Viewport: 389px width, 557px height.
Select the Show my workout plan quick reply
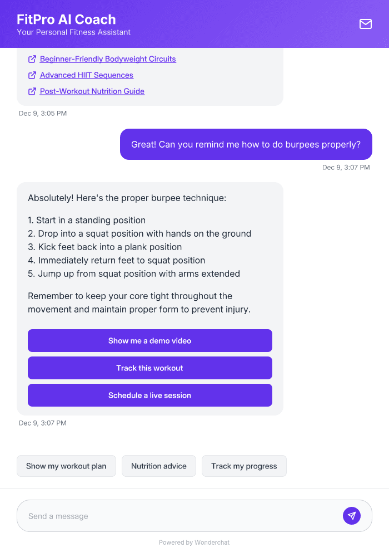66,466
